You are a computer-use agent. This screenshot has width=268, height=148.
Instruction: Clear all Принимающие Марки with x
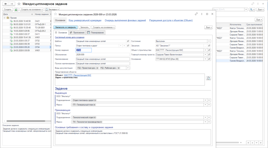pyautogui.click(x=209, y=122)
